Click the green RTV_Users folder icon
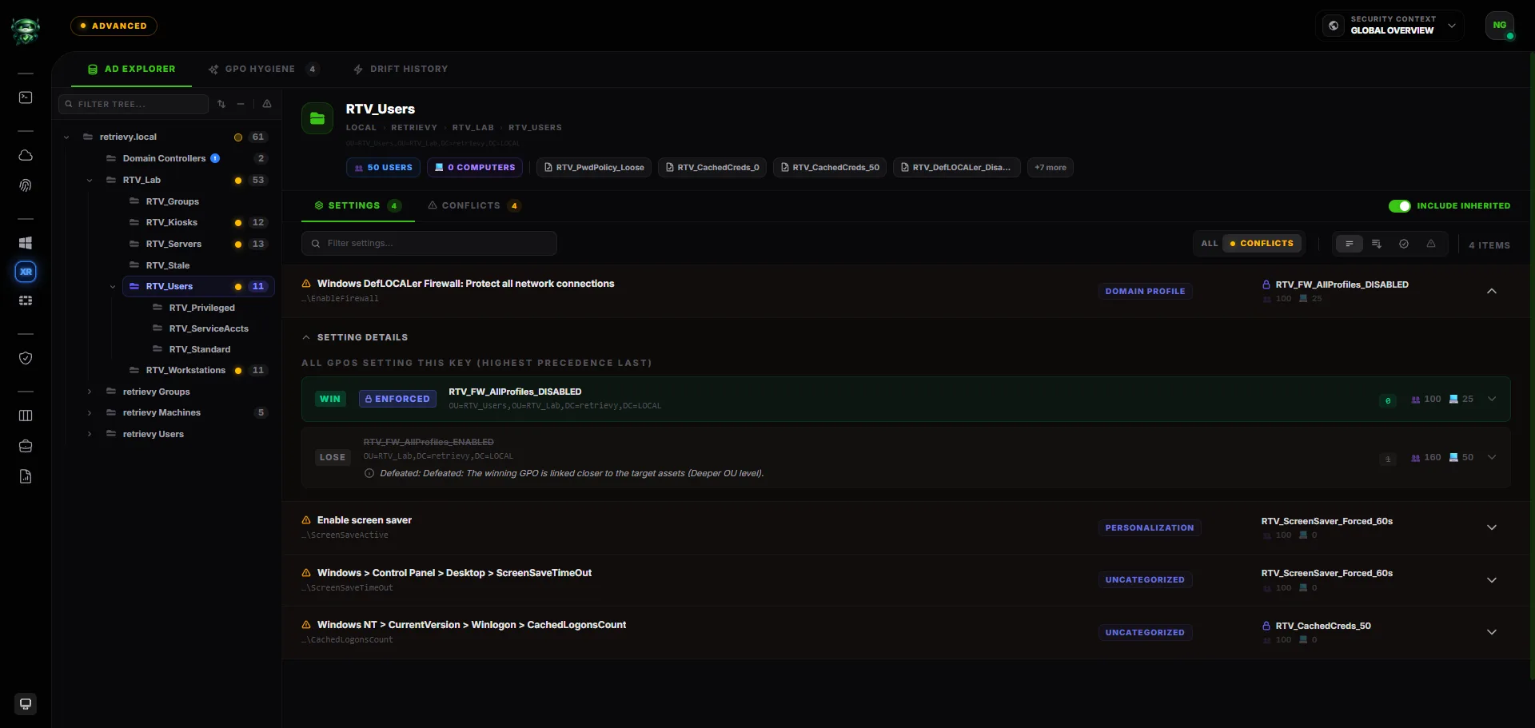1535x728 pixels. tap(317, 118)
